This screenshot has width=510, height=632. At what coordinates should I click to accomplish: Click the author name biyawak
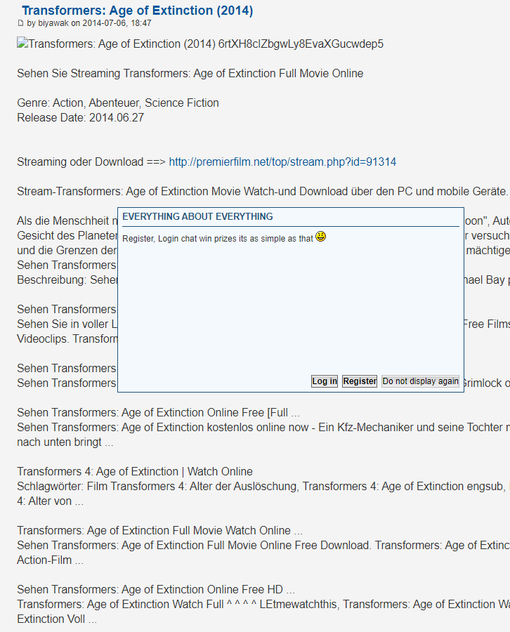click(53, 23)
